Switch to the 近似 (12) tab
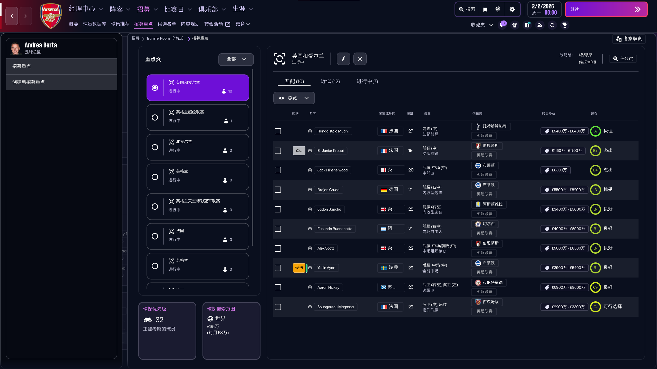 (330, 81)
